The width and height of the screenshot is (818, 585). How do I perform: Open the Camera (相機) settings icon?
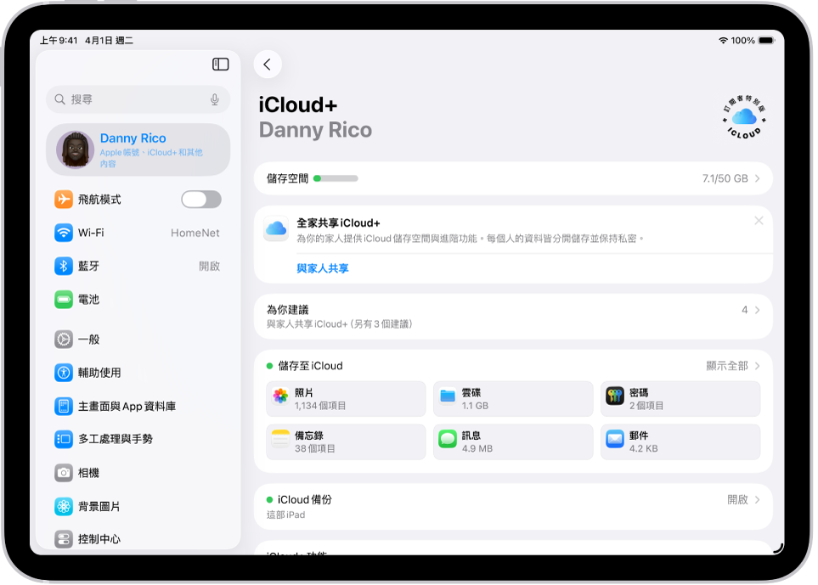tap(64, 473)
